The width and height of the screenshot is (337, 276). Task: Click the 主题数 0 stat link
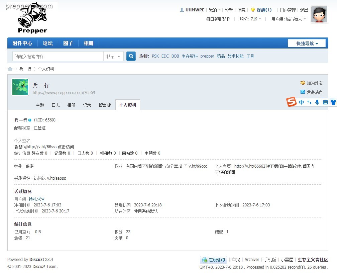tap(152, 153)
